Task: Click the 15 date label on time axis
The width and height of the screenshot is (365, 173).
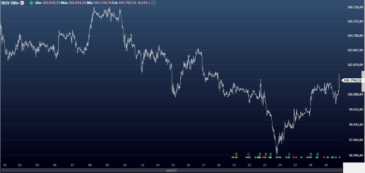Action: tap(173, 165)
